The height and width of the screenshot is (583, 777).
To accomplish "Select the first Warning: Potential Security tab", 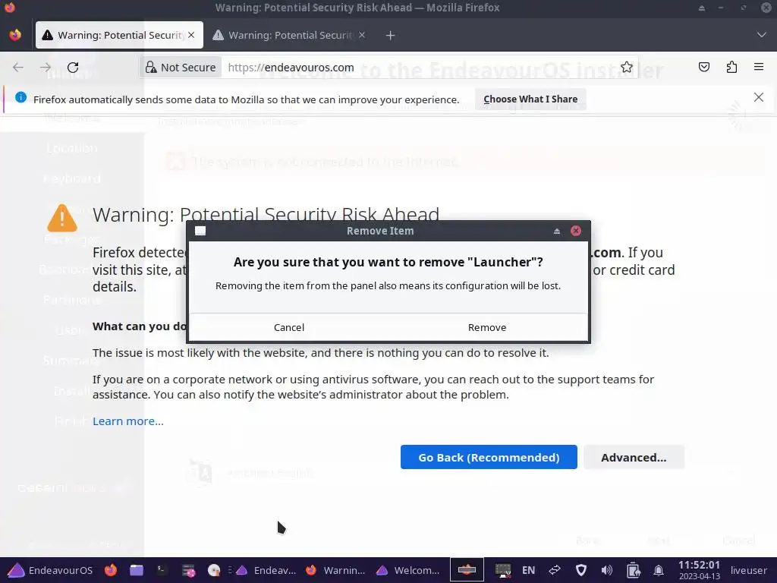I will pyautogui.click(x=119, y=35).
